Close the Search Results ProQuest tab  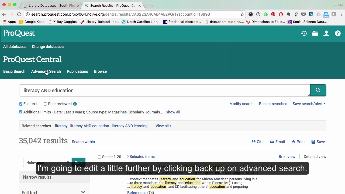click(x=140, y=6)
